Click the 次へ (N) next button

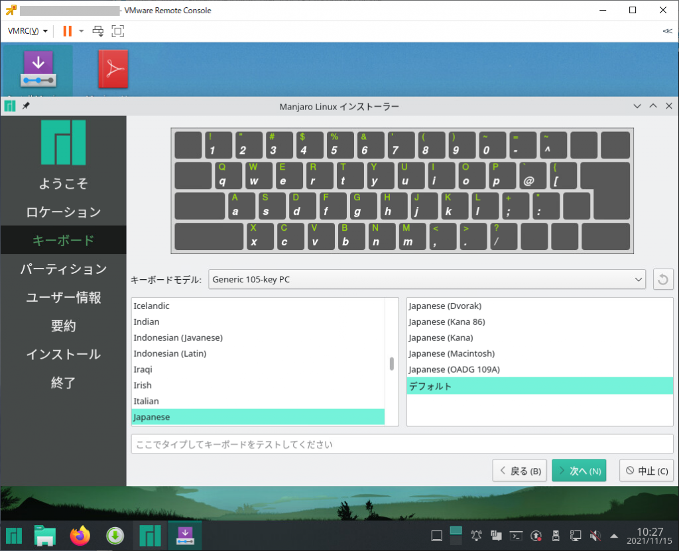[579, 471]
